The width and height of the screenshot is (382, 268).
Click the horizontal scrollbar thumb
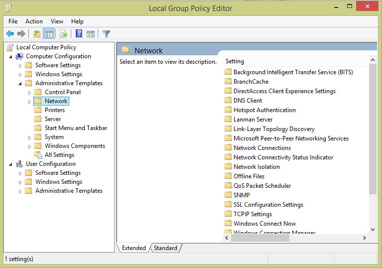point(260,238)
